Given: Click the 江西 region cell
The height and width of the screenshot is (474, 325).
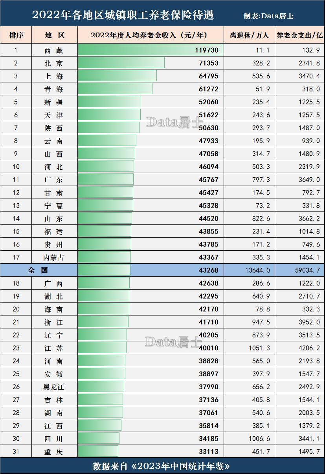Looking at the screenshot, I should 54,426.
